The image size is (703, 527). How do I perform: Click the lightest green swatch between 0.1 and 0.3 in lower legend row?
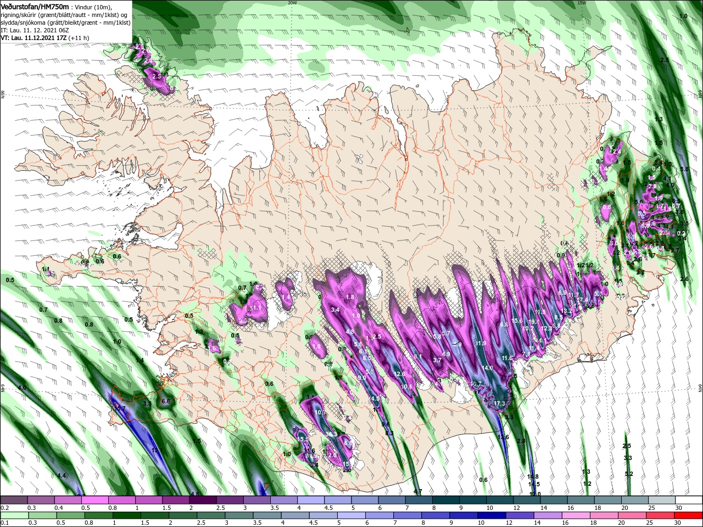[14, 515]
